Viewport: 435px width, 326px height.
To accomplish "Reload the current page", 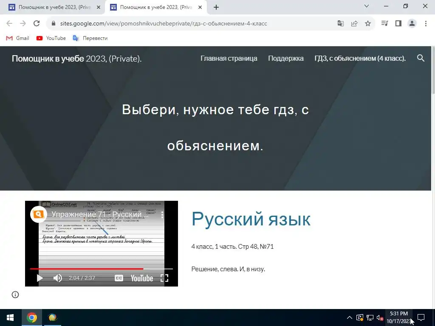I will [37, 23].
